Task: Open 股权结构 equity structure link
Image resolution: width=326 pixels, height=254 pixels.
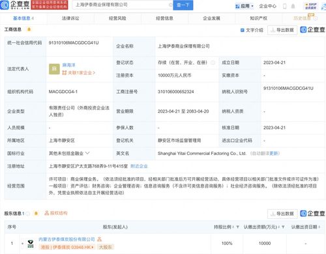Action: tap(56, 213)
